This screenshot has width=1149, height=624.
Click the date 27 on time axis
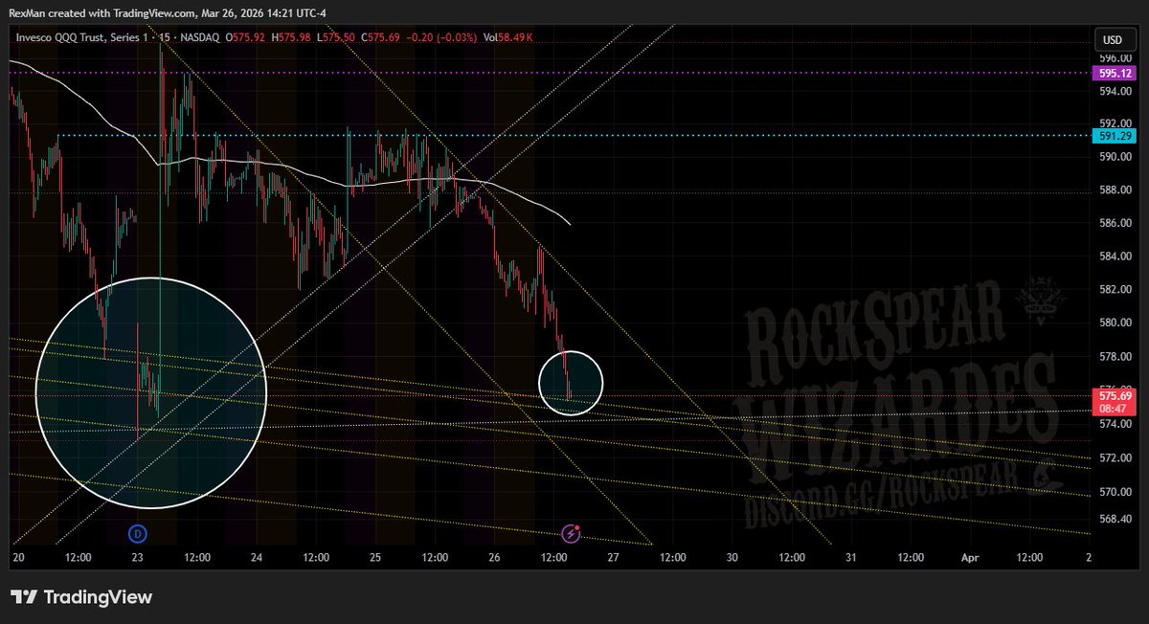point(613,556)
